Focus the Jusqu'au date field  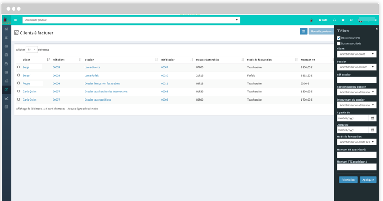[x=353, y=130]
